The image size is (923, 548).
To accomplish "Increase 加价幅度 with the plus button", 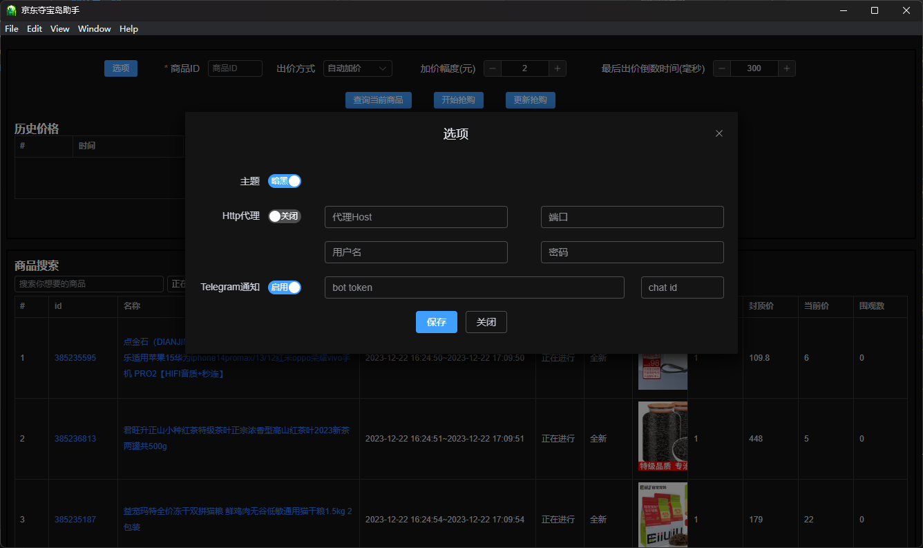I will click(x=558, y=68).
